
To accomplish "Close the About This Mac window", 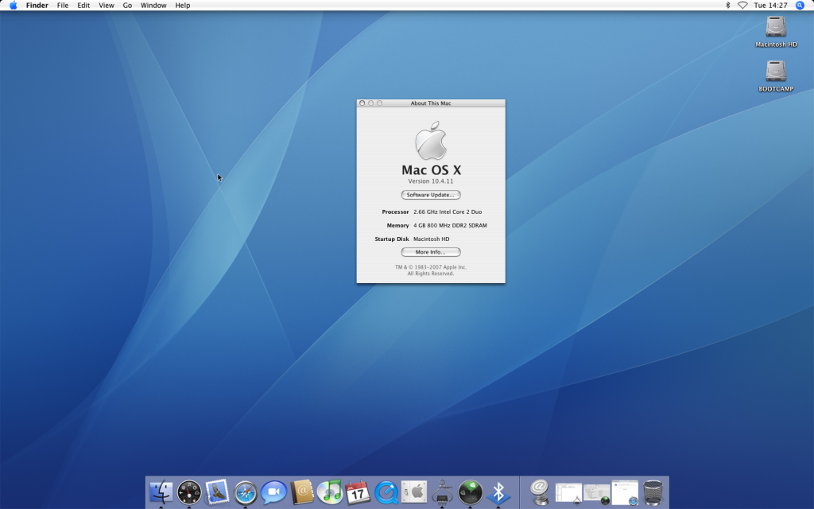I will point(362,103).
